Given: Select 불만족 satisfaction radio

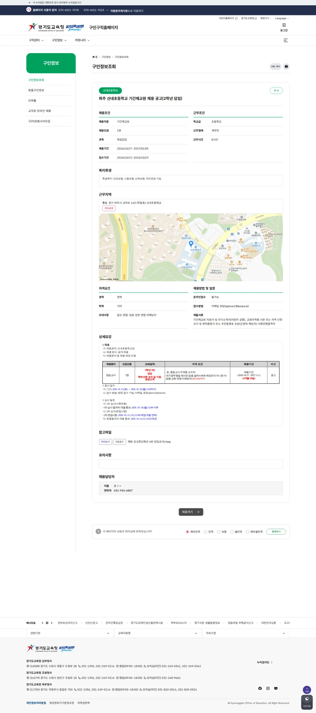Looking at the screenshot, I should [x=232, y=532].
